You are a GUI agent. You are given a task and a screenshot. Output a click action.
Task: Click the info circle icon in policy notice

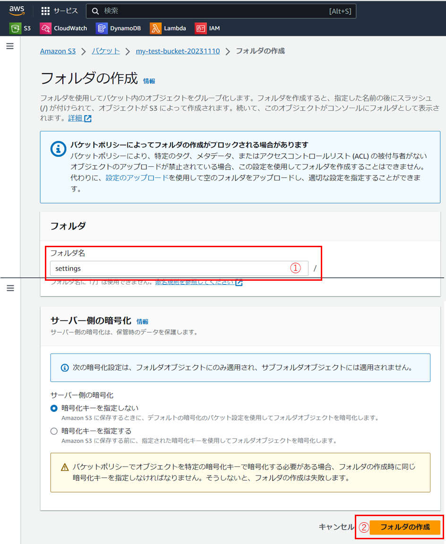click(x=58, y=149)
